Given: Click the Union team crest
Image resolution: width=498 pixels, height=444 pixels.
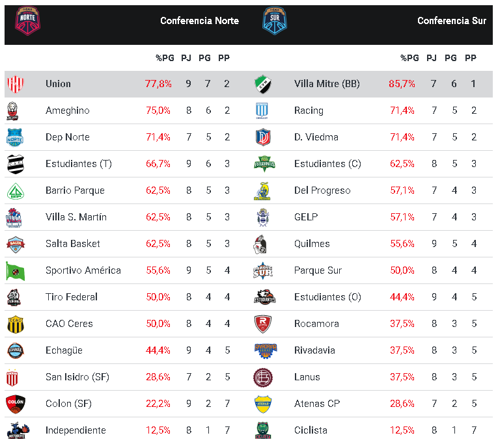Looking at the screenshot, I should [15, 84].
